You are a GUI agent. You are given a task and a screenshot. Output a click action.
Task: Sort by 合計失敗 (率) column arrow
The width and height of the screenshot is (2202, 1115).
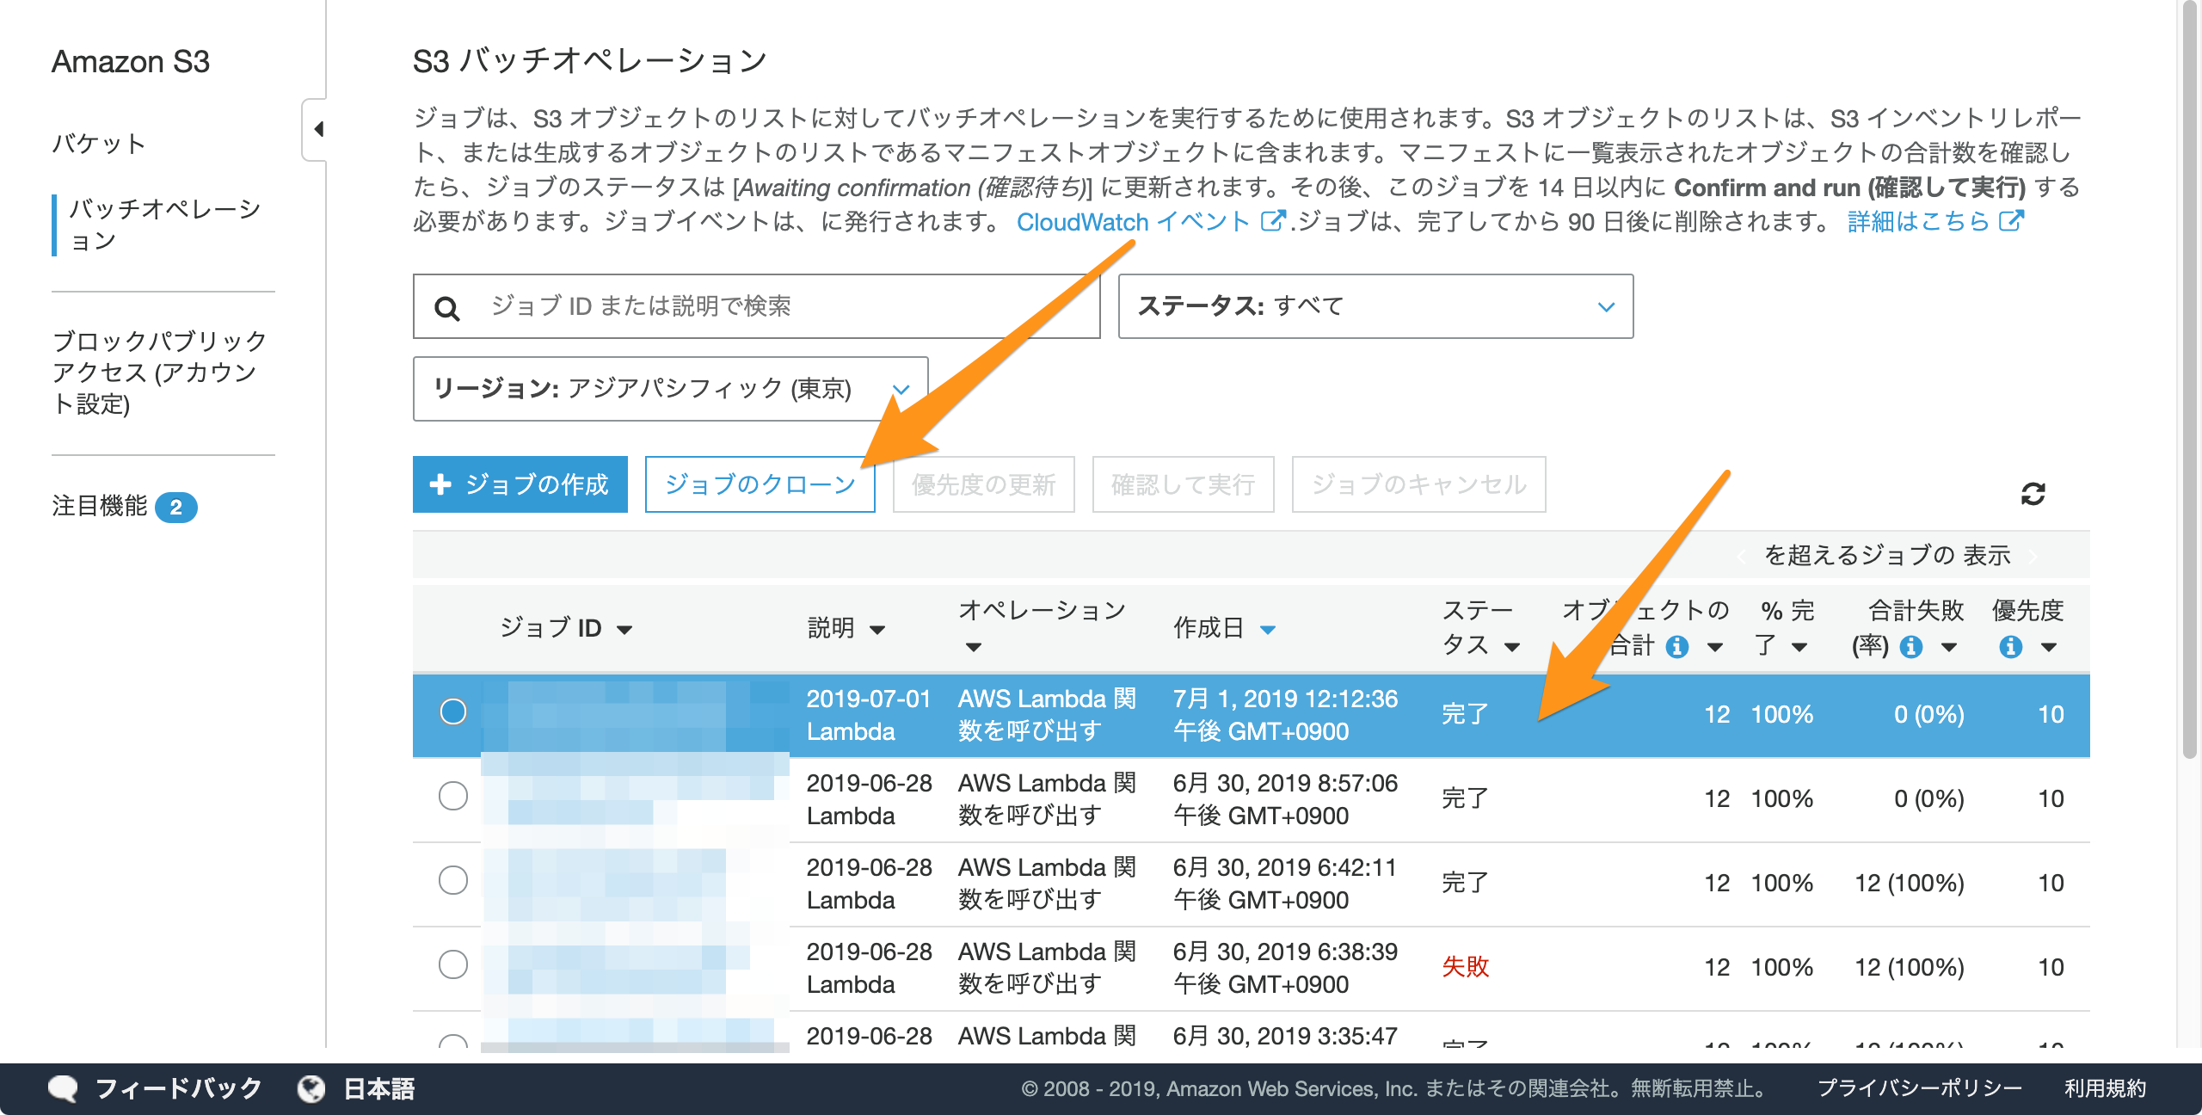point(1949,647)
